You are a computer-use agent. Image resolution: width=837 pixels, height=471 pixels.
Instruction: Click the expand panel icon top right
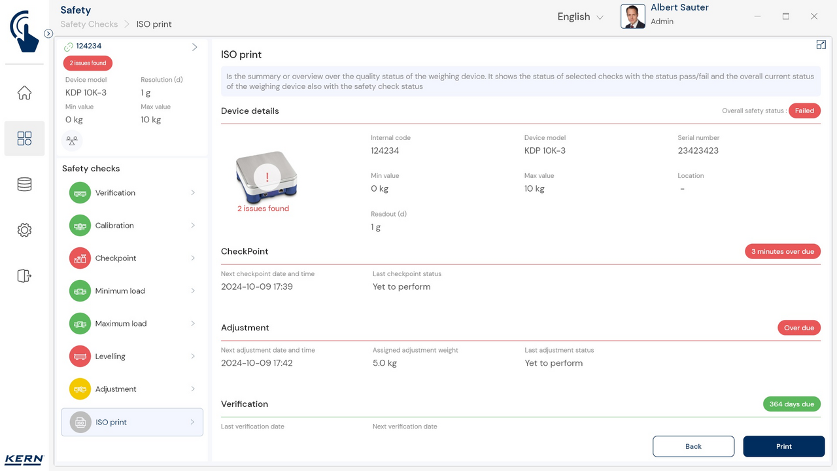(821, 45)
